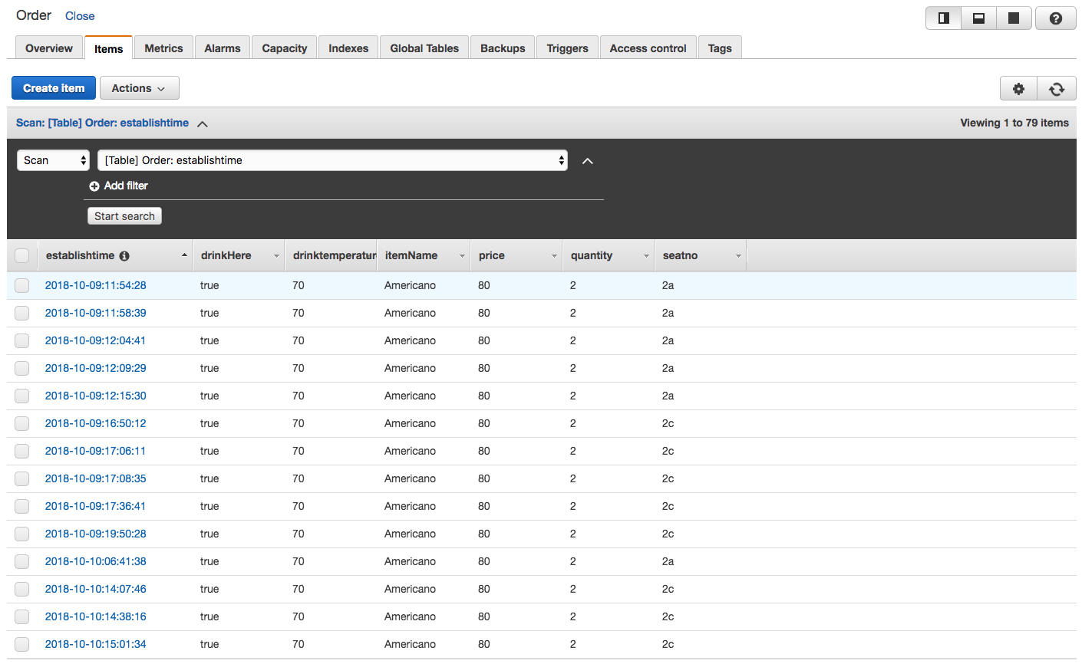Viewport: 1082px width, 664px height.
Task: Switch to the Metrics tab
Action: point(163,48)
